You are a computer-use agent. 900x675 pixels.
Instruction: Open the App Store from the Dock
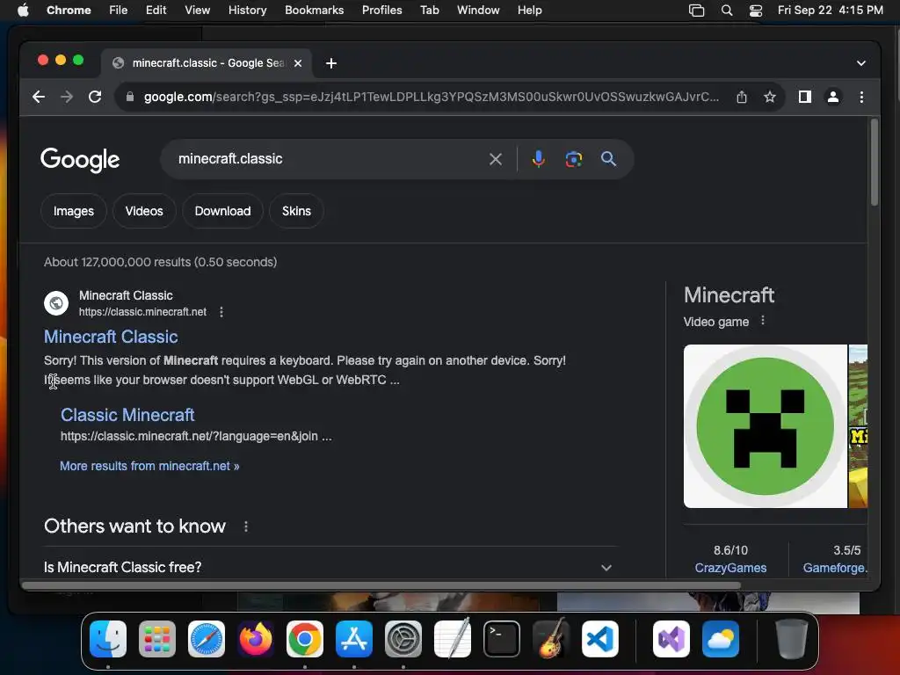pos(354,639)
